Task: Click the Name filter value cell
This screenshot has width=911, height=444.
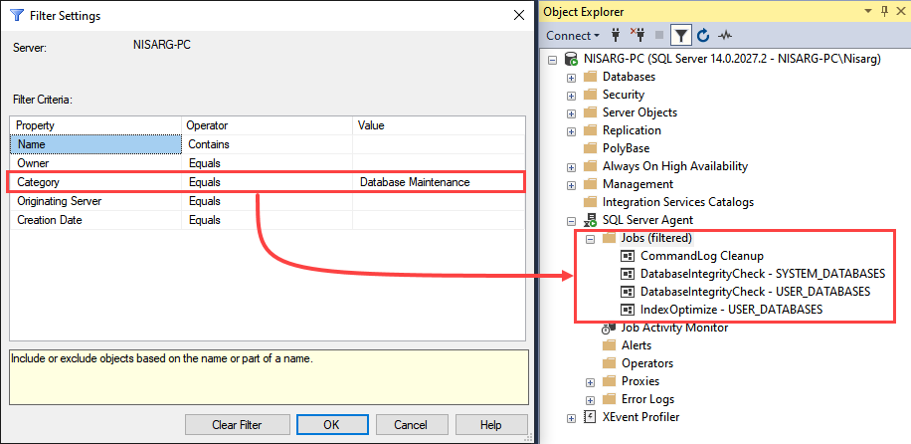Action: [x=439, y=144]
